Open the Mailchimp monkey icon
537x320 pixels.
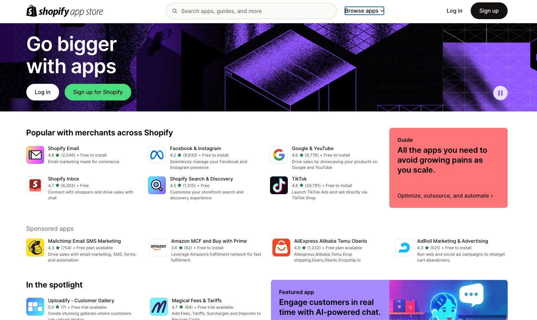[x=35, y=248]
